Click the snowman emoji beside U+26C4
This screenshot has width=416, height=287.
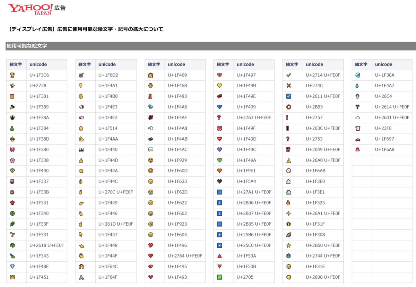tap(358, 96)
